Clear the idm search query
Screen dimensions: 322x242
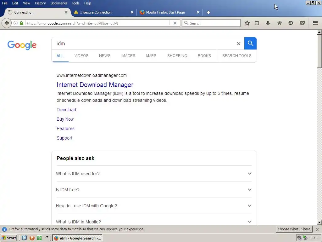pyautogui.click(x=239, y=43)
